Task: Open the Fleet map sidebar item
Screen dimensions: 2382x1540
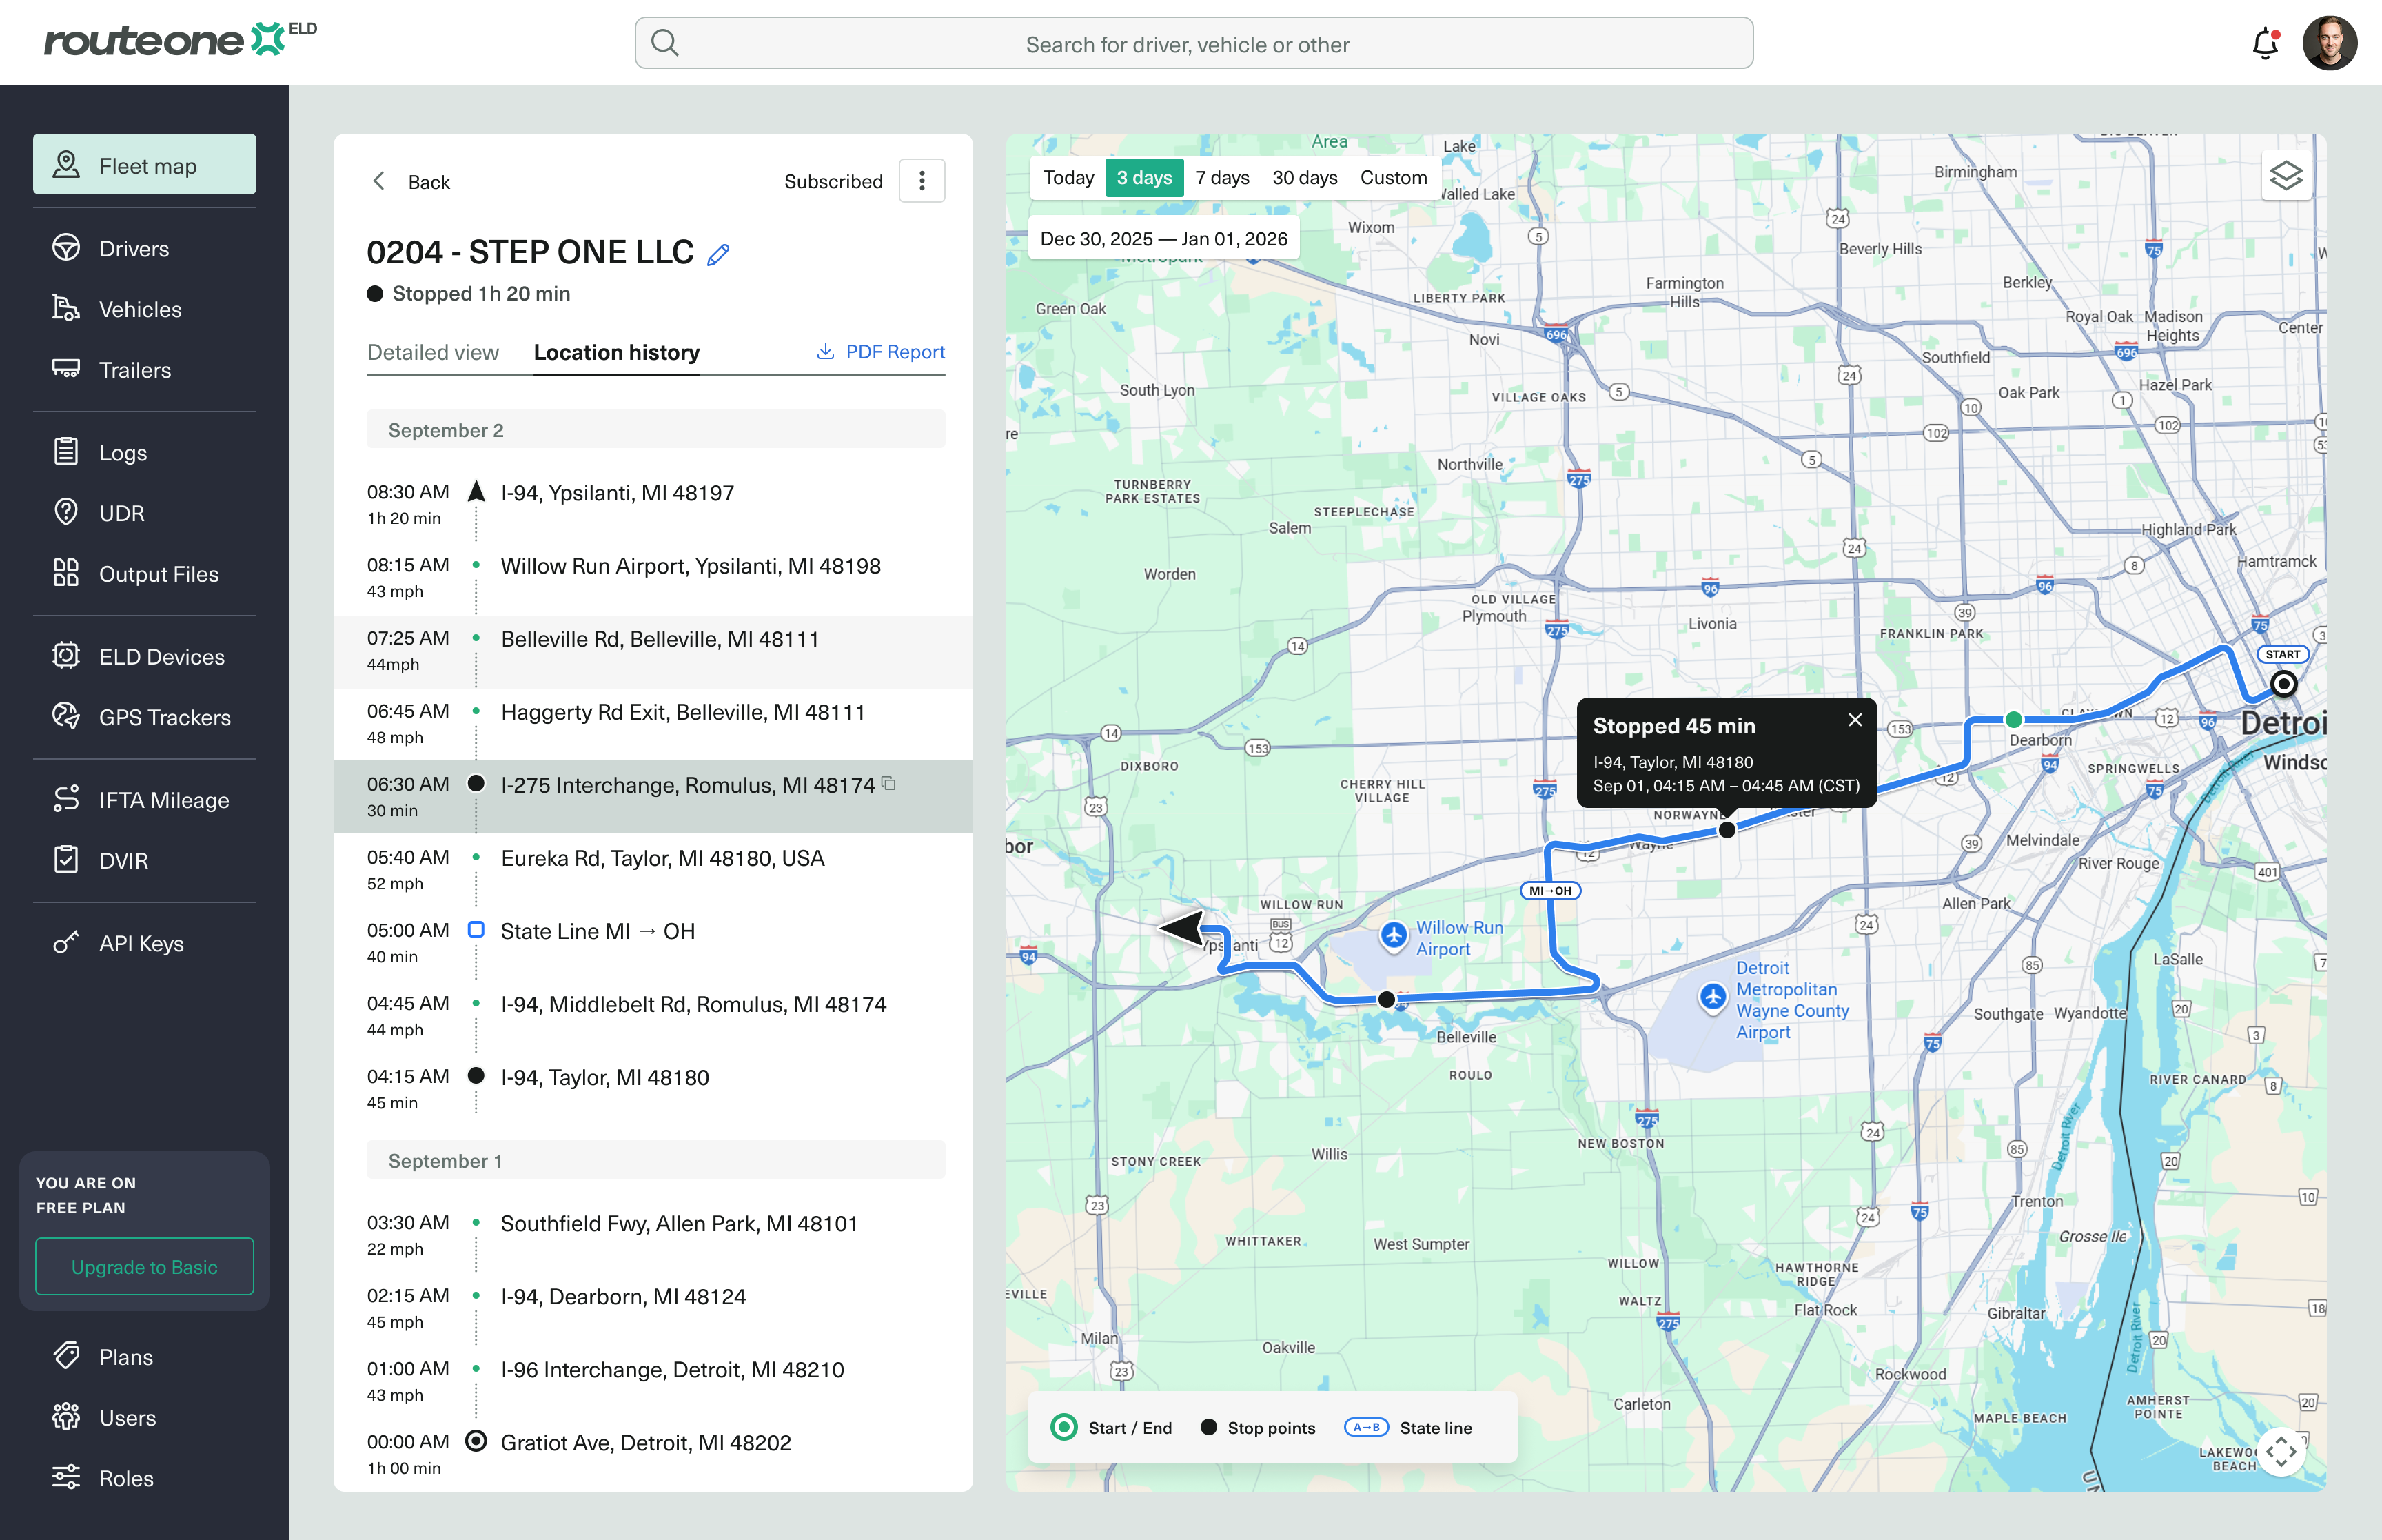Action: coord(145,165)
